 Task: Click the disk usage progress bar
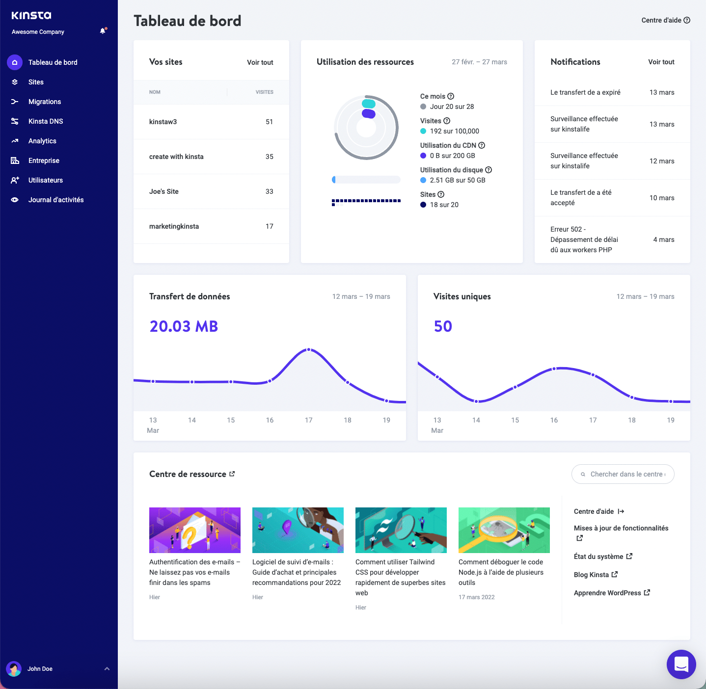tap(366, 180)
